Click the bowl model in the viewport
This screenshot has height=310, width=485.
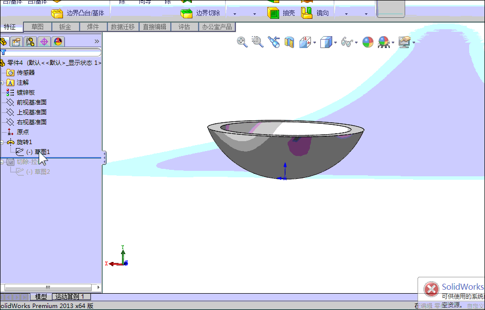[286, 150]
